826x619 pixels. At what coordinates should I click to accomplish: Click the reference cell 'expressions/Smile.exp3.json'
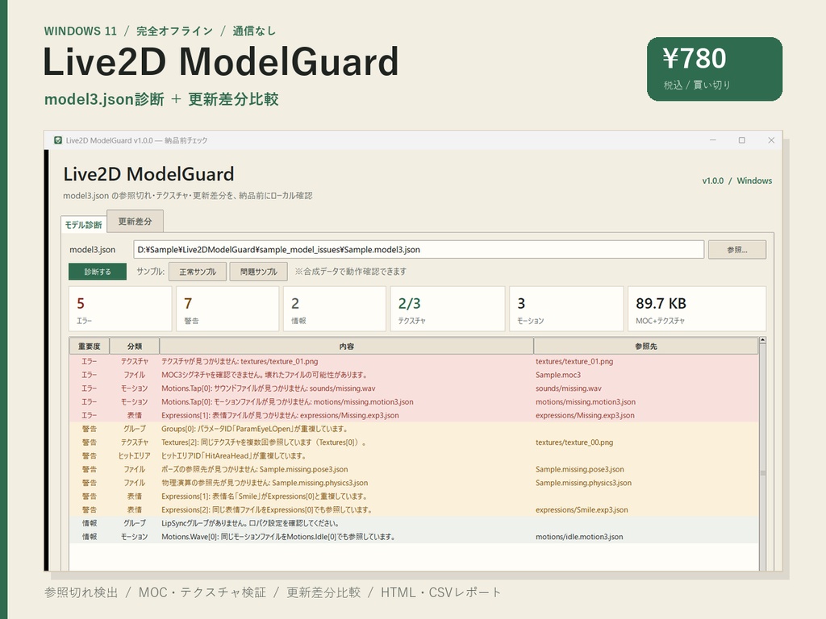click(582, 509)
